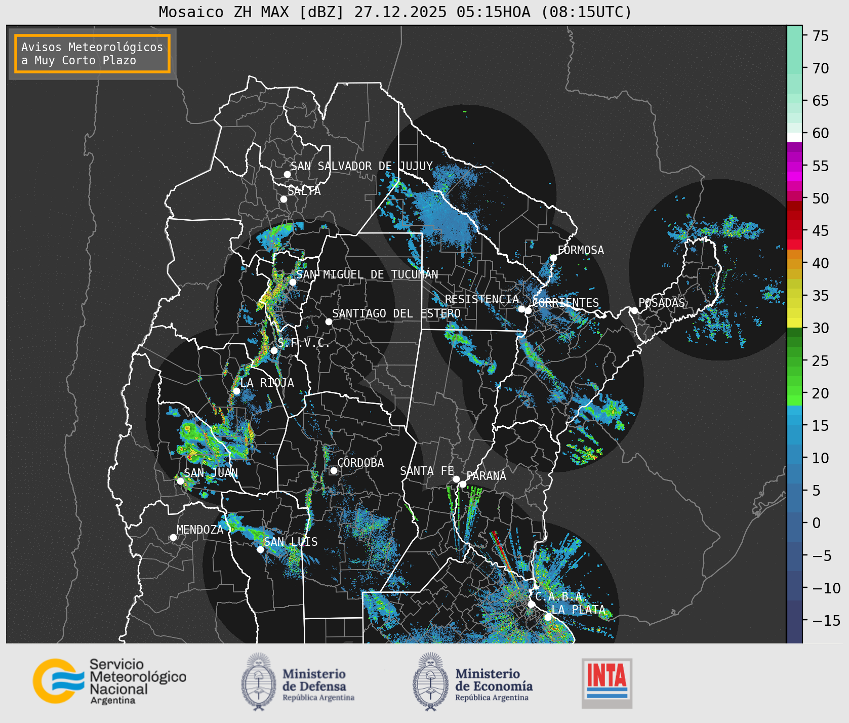This screenshot has width=849, height=723.
Task: Click the Mosaico ZH MAX title text
Action: pyautogui.click(x=395, y=12)
